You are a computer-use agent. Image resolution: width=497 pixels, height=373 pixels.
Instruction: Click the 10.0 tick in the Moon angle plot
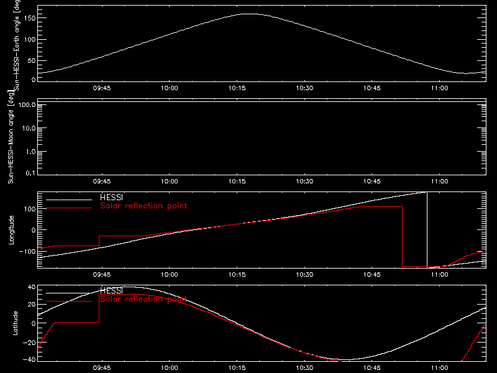[x=29, y=128]
